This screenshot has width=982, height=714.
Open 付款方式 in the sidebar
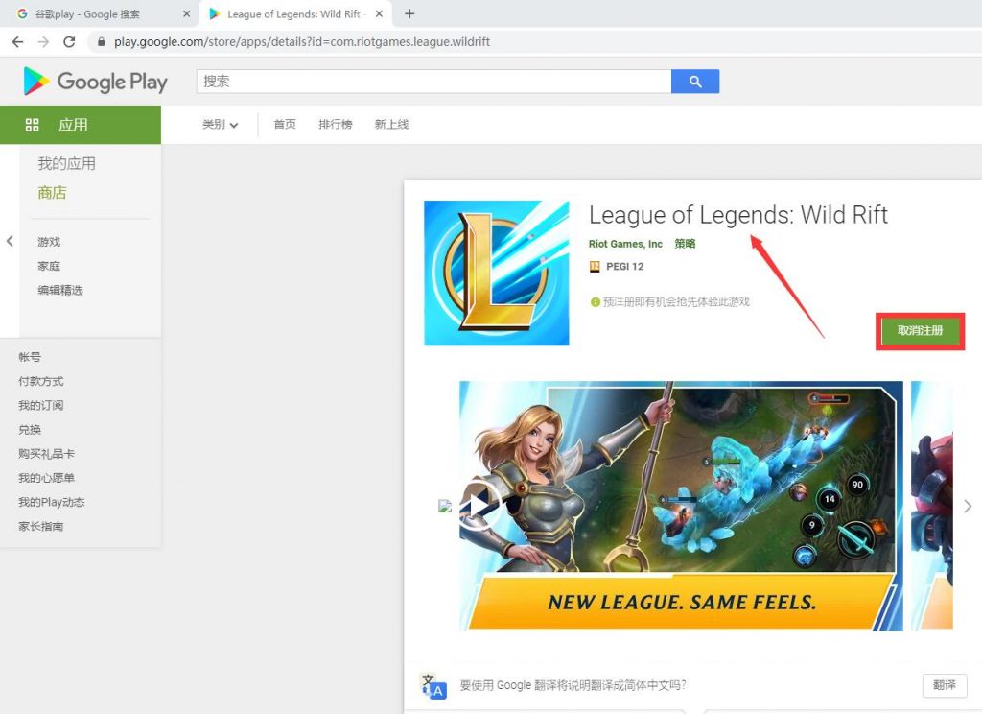(x=40, y=381)
